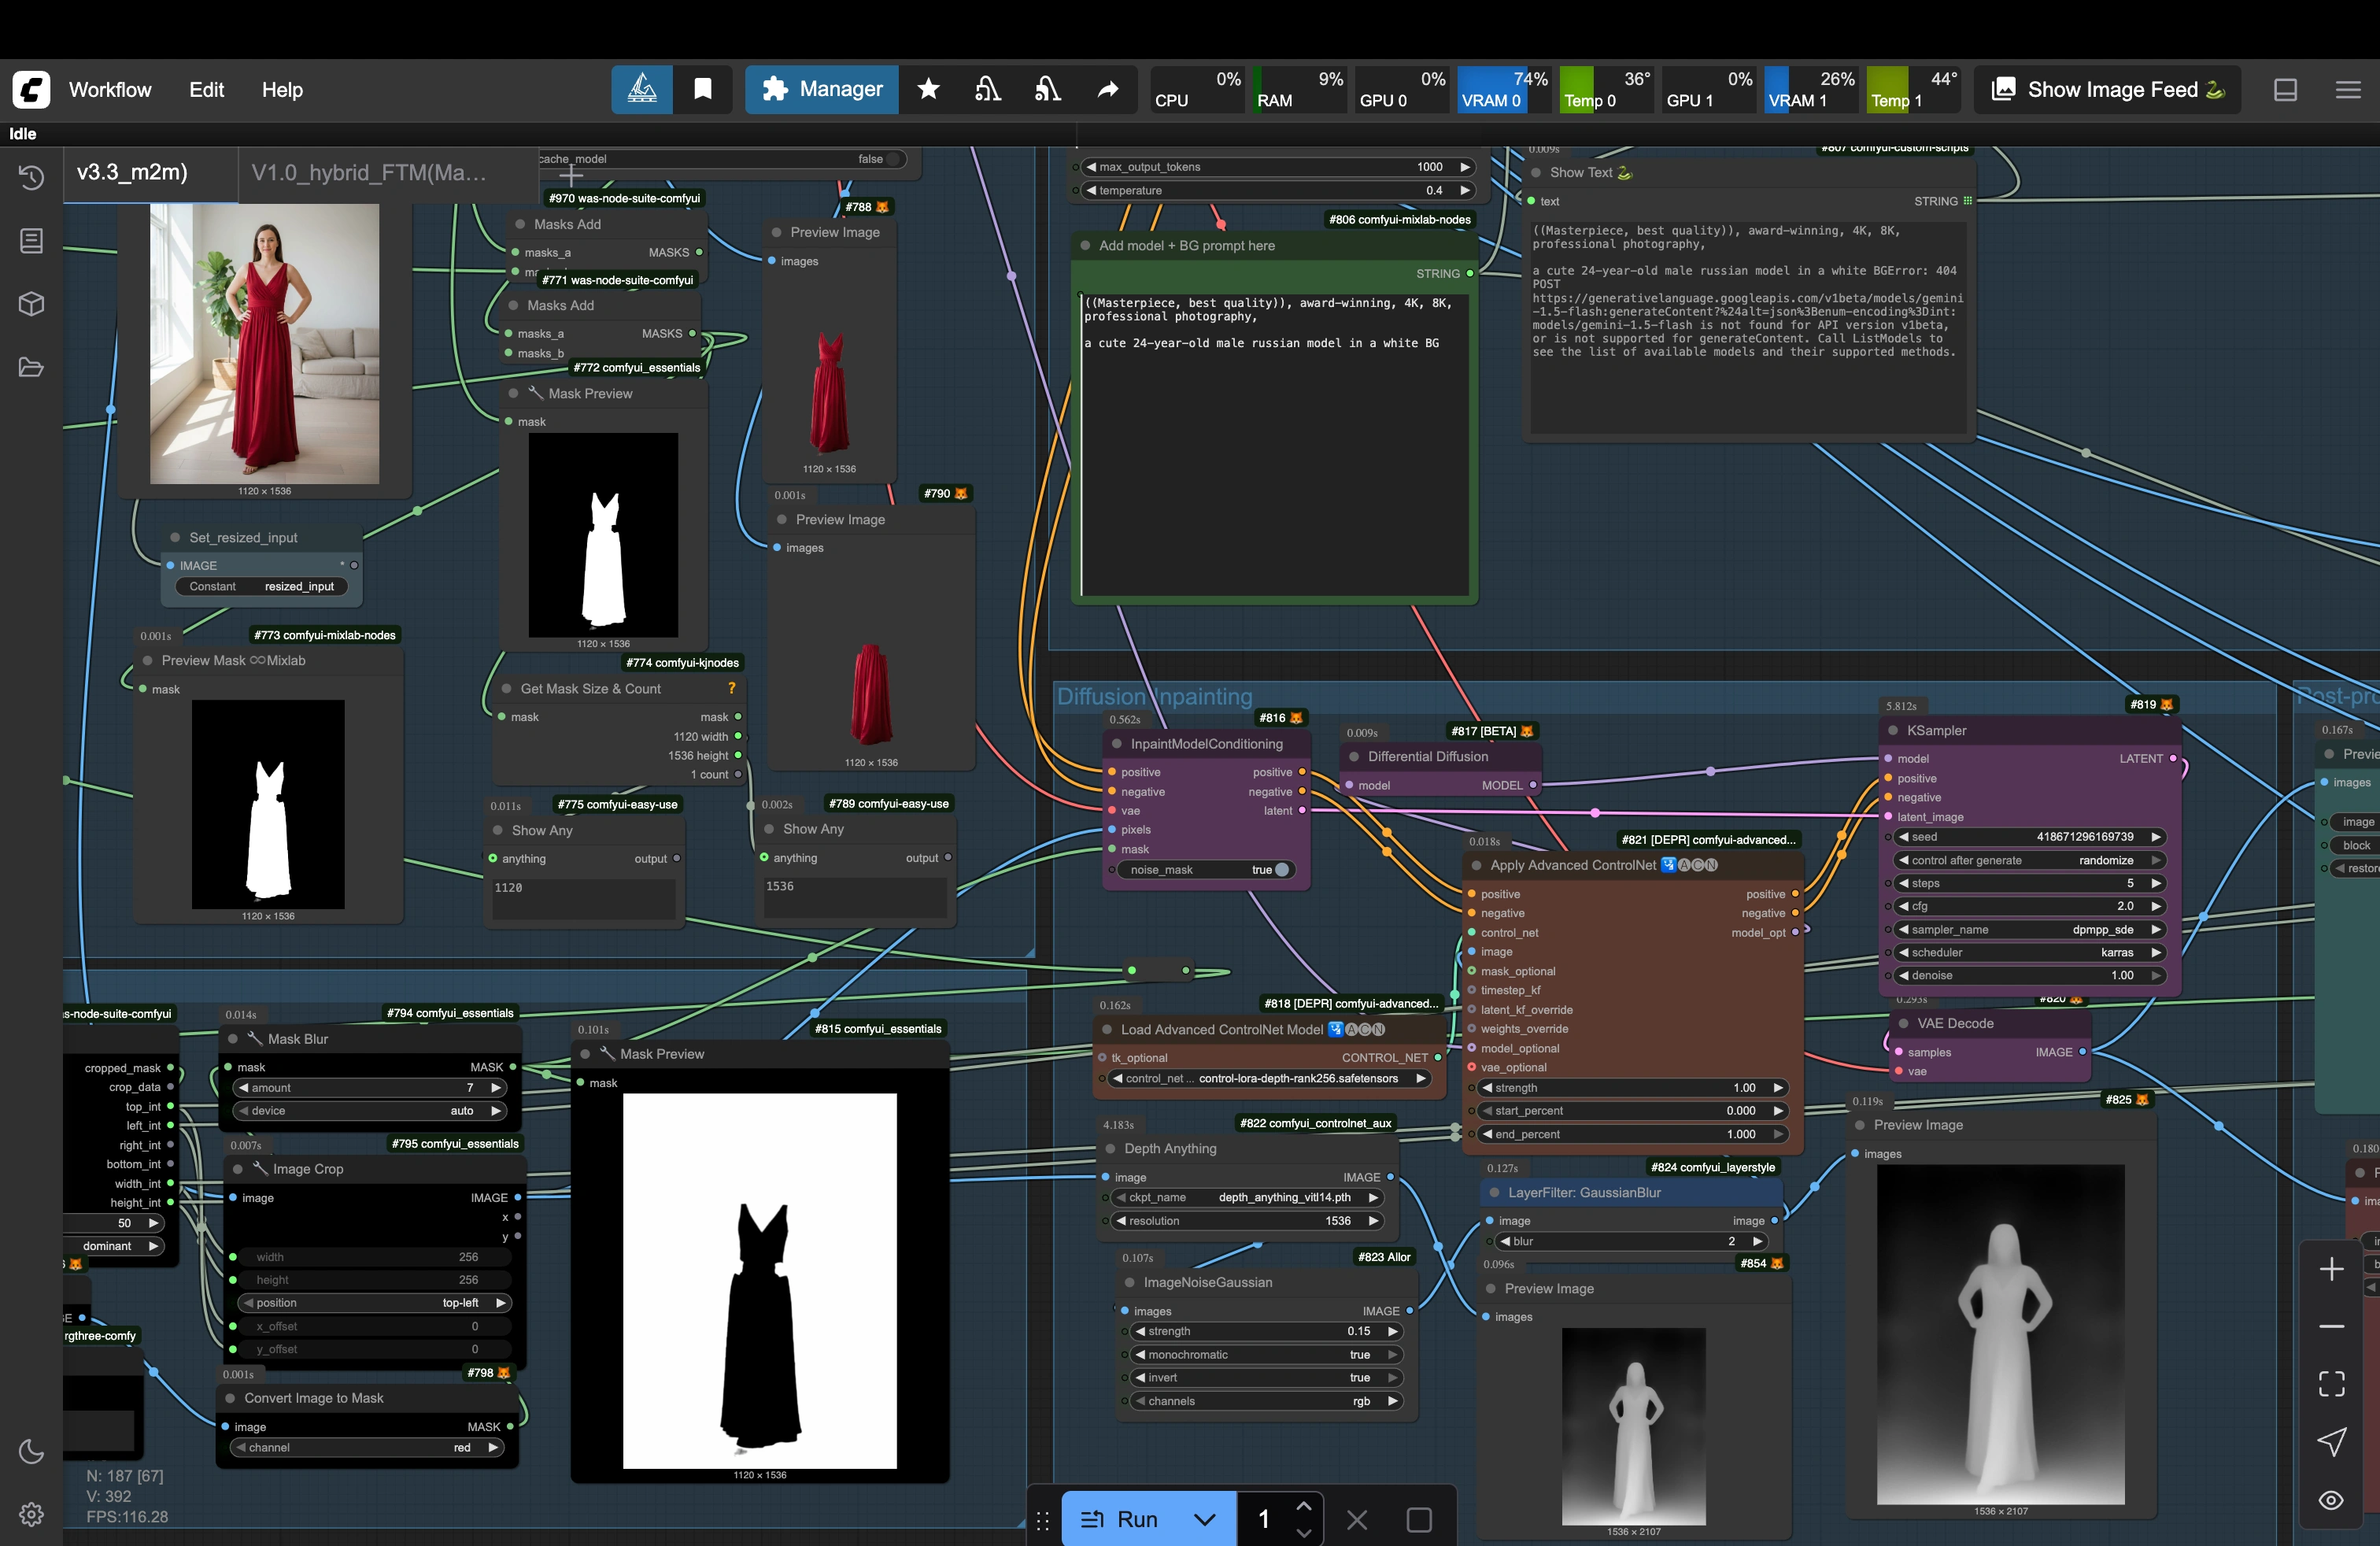
Task: Open the Workflow menu
Action: click(110, 90)
